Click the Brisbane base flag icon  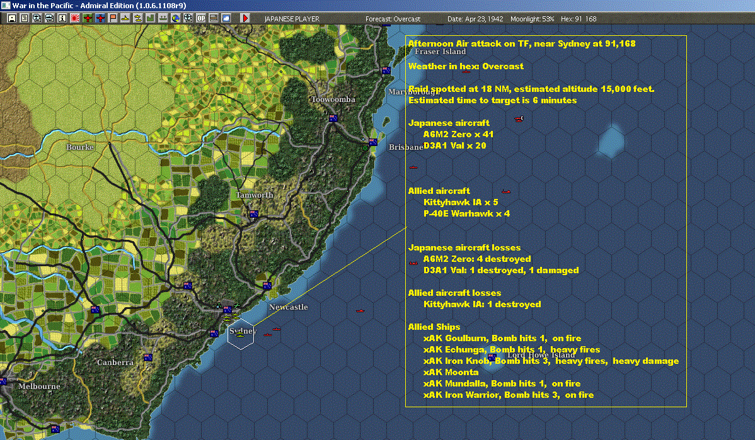pos(372,142)
